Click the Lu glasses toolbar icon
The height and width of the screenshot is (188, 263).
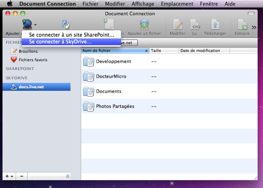tap(195, 25)
